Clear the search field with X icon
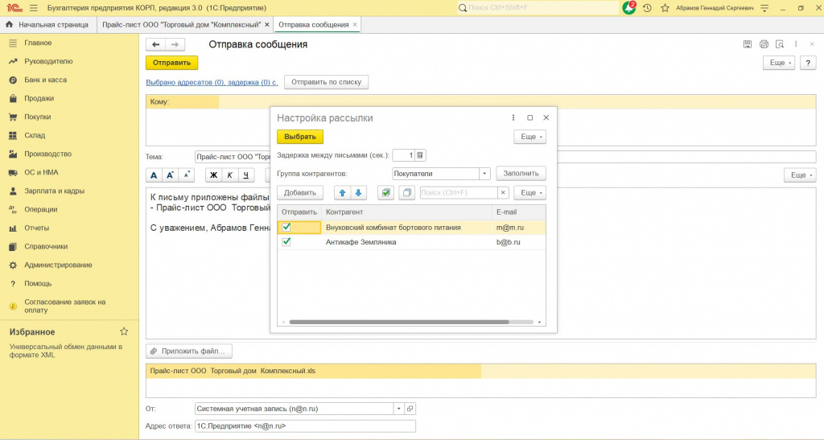This screenshot has width=824, height=440. [x=503, y=193]
